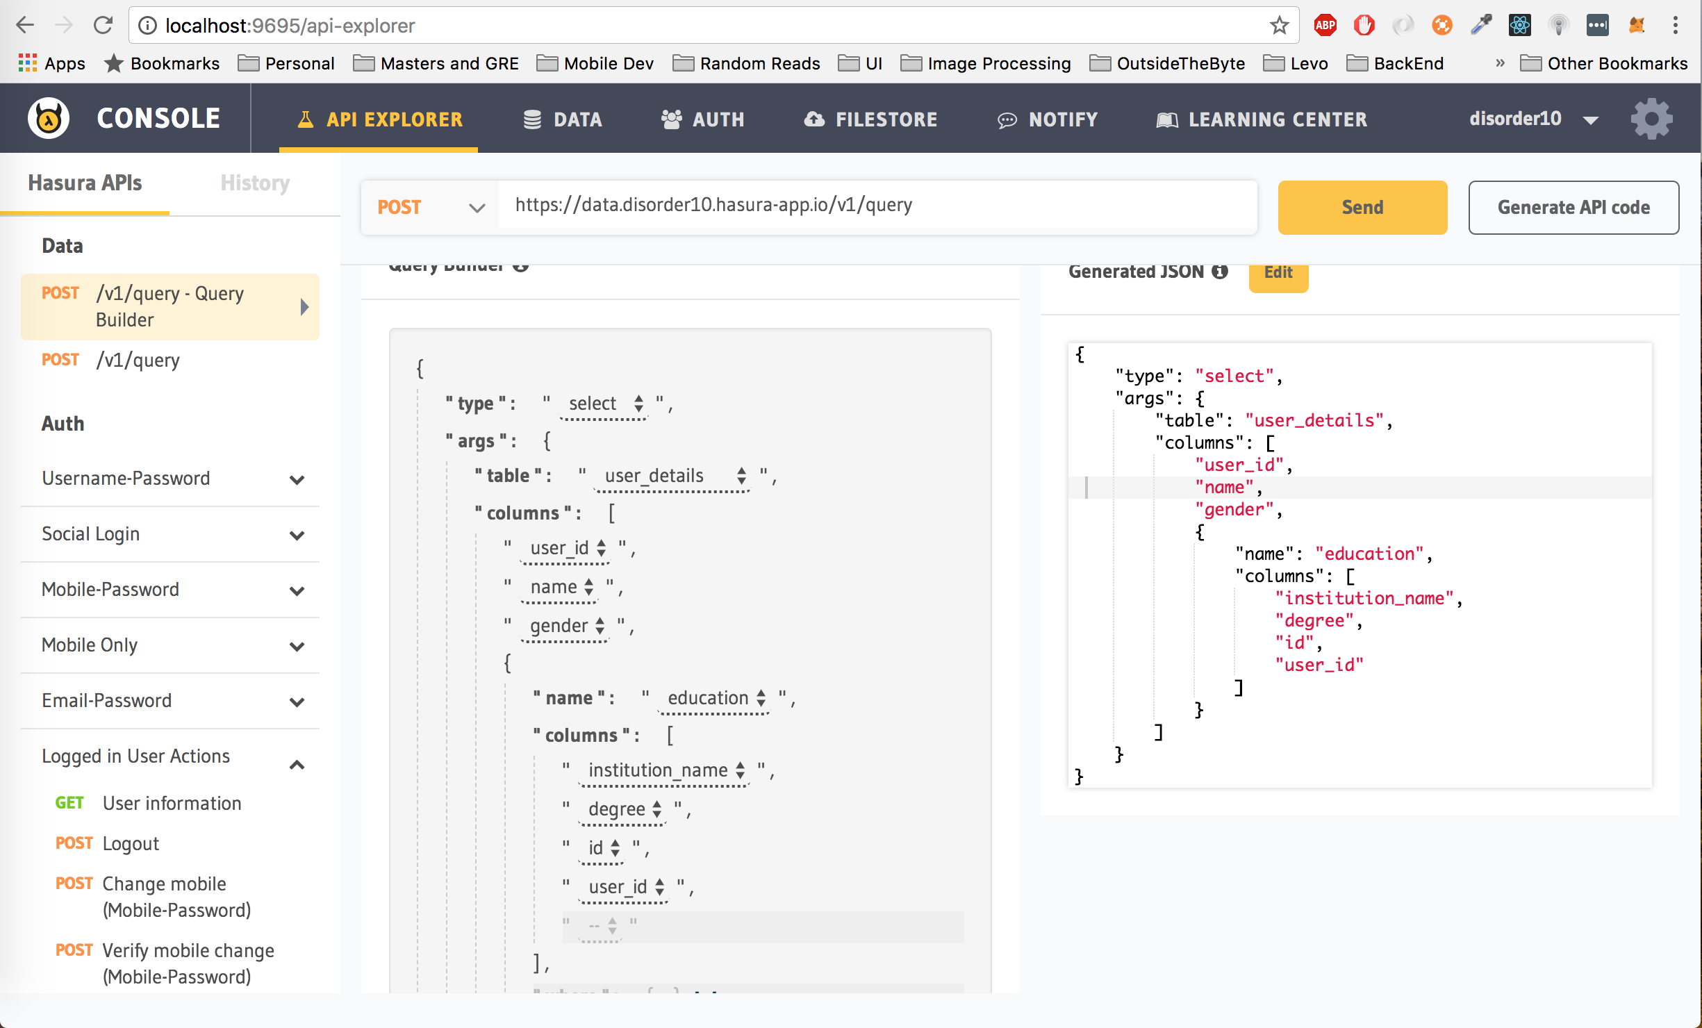The height and width of the screenshot is (1028, 1702).
Task: Click the info icon beside Generated JSON
Action: tap(1220, 272)
